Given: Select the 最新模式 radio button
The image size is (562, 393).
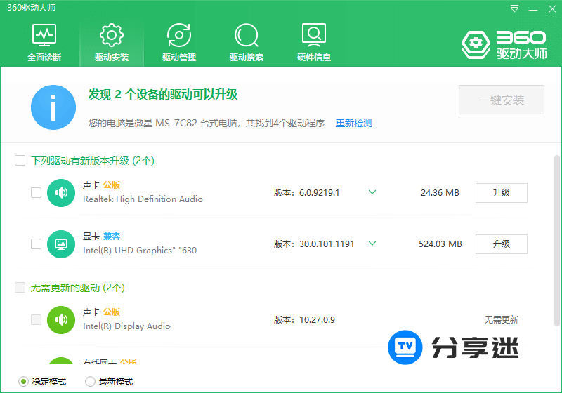Looking at the screenshot, I should 90,382.
